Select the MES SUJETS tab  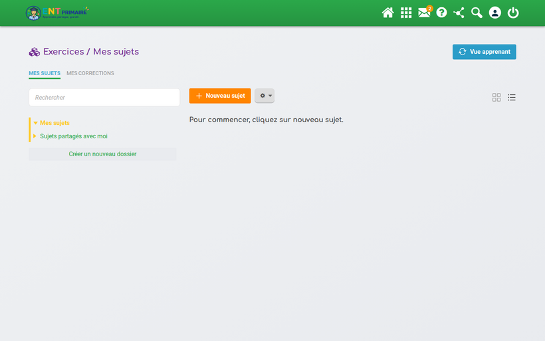45,73
